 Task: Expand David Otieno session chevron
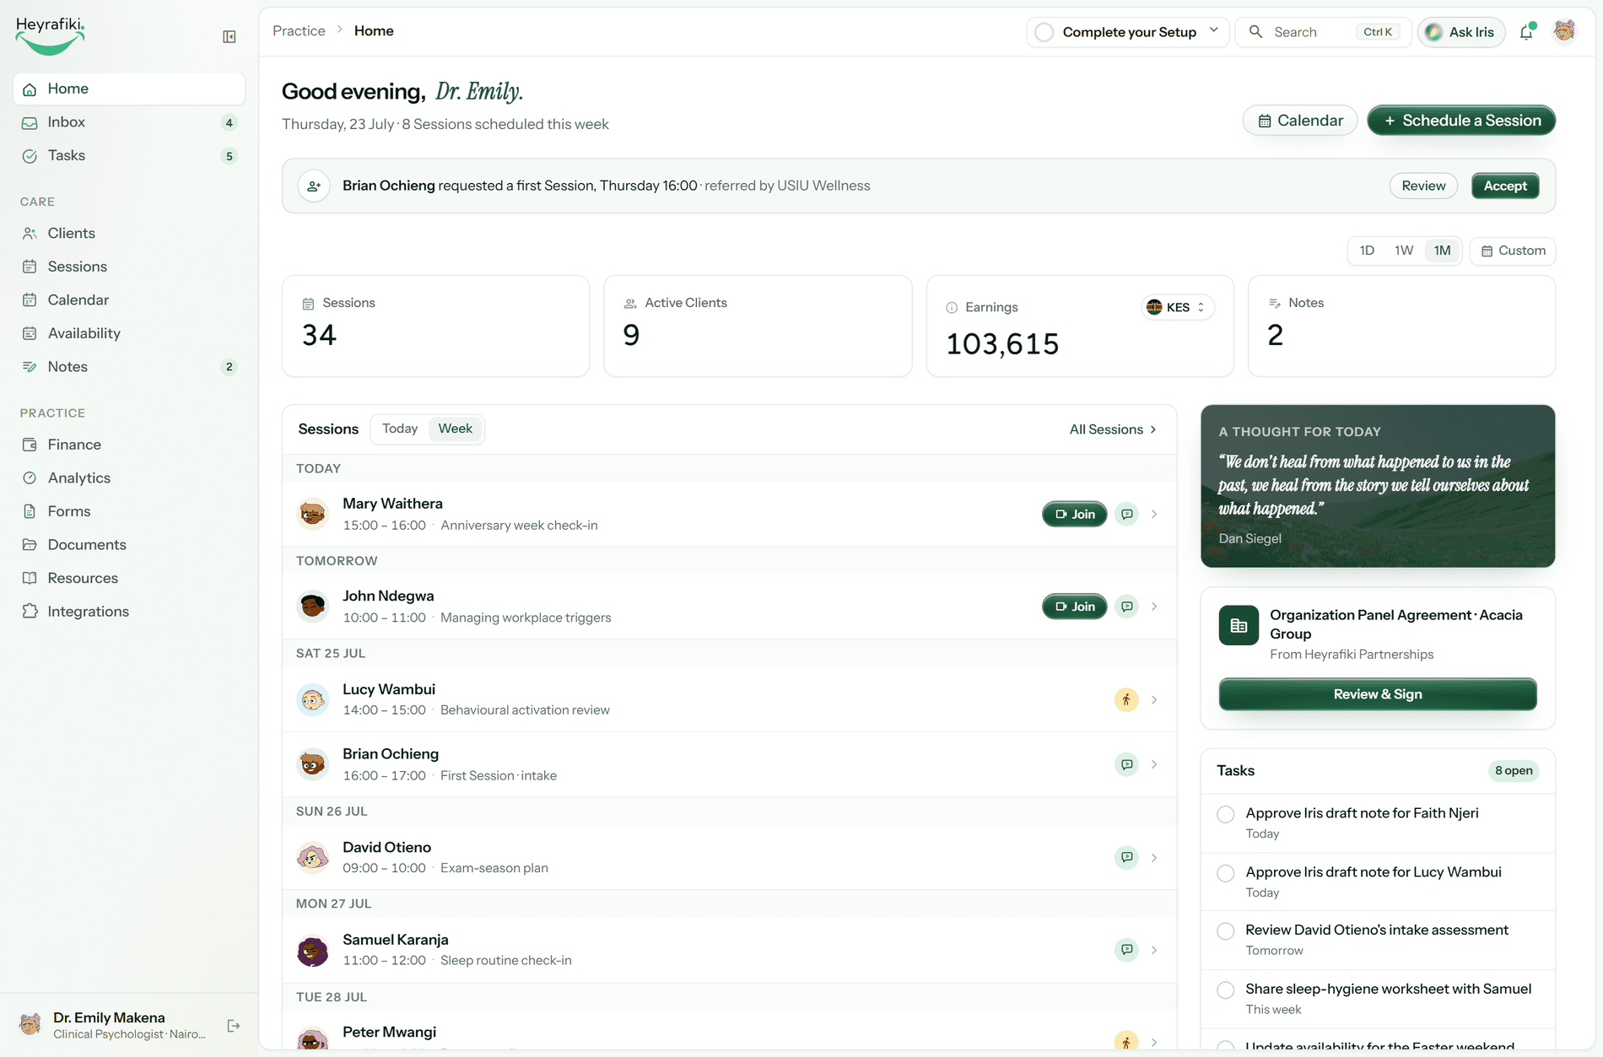tap(1154, 857)
